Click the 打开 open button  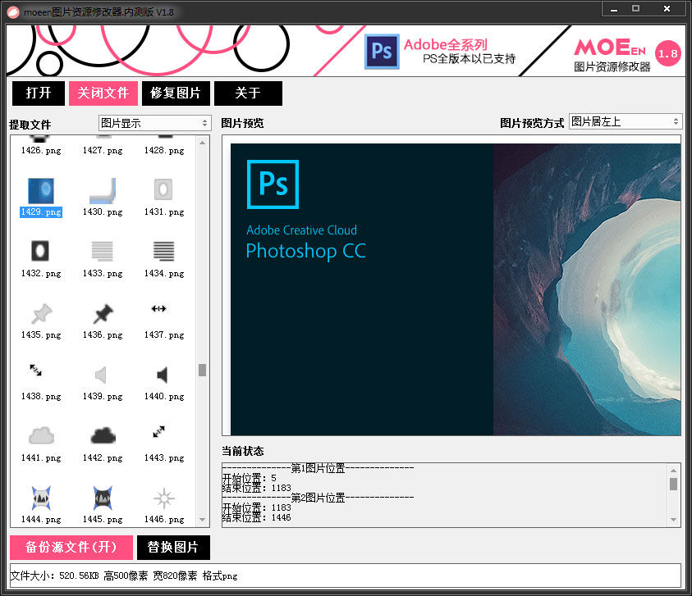tap(39, 93)
